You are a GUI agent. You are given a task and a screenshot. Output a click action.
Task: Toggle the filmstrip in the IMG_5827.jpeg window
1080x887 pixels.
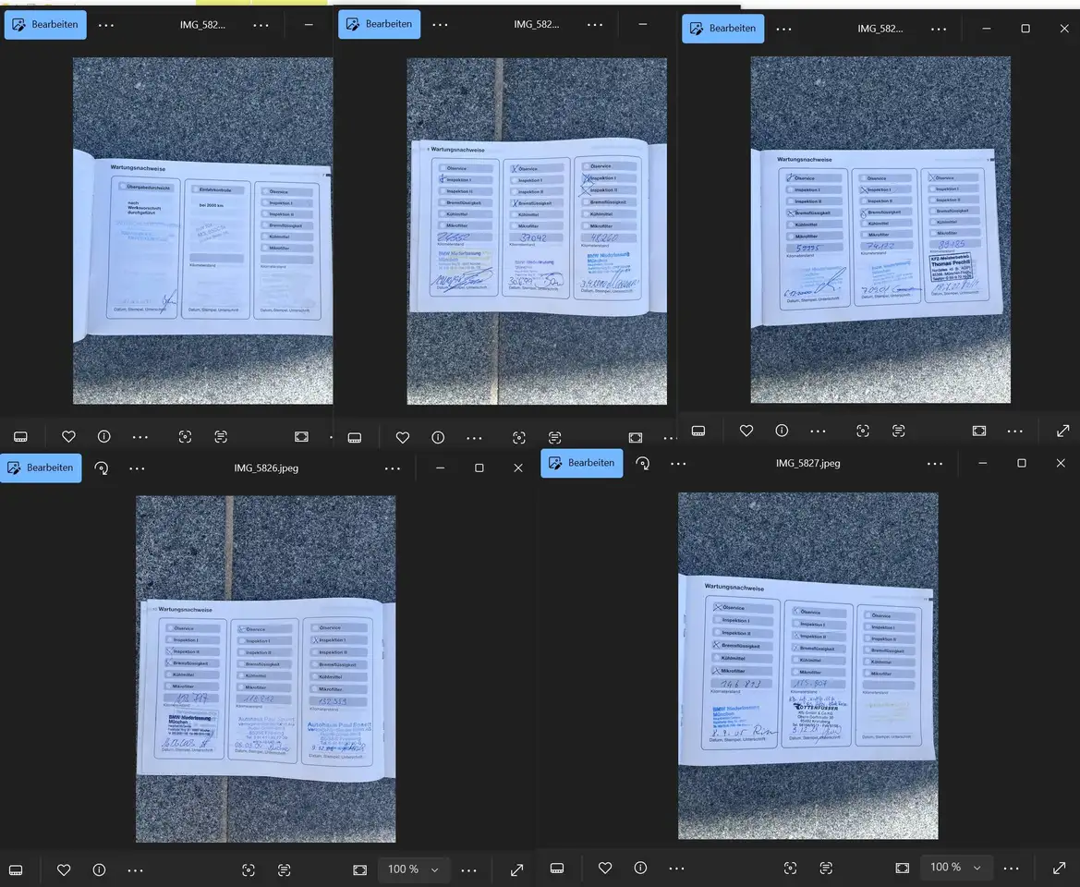557,868
